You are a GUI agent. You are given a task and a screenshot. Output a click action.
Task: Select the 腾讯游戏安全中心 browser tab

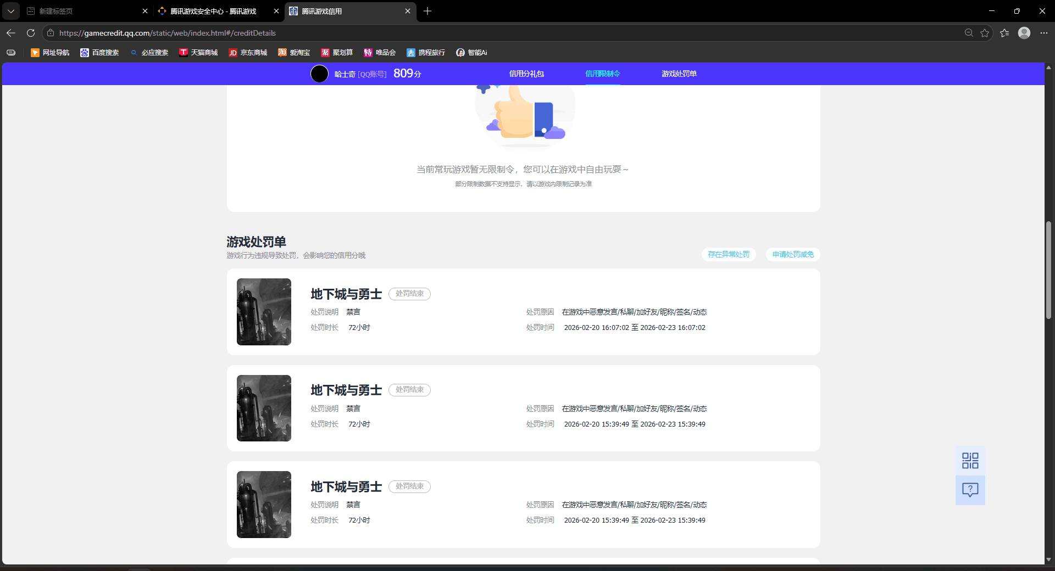(x=214, y=11)
